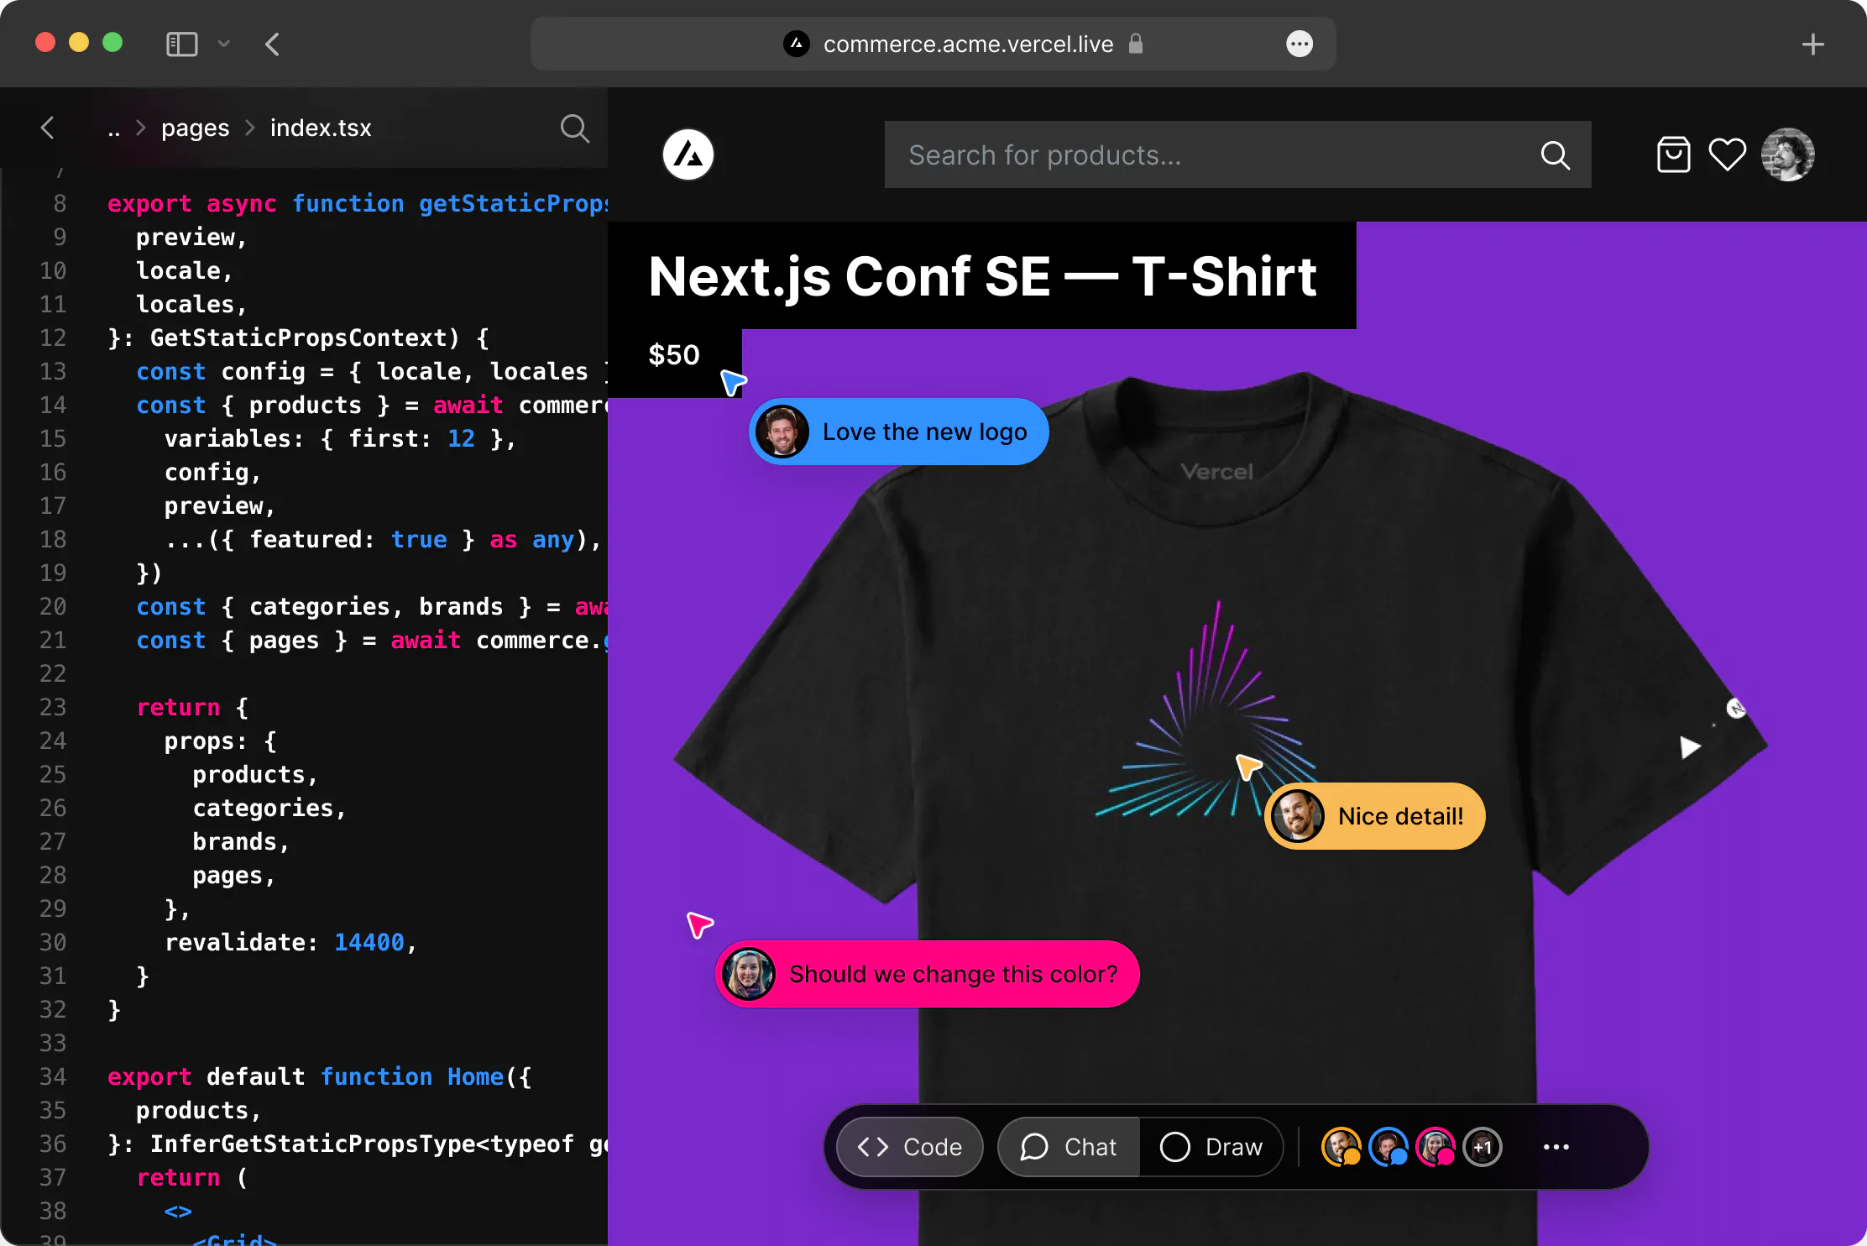Open the Love the new logo comment
The image size is (1867, 1246).
[898, 432]
